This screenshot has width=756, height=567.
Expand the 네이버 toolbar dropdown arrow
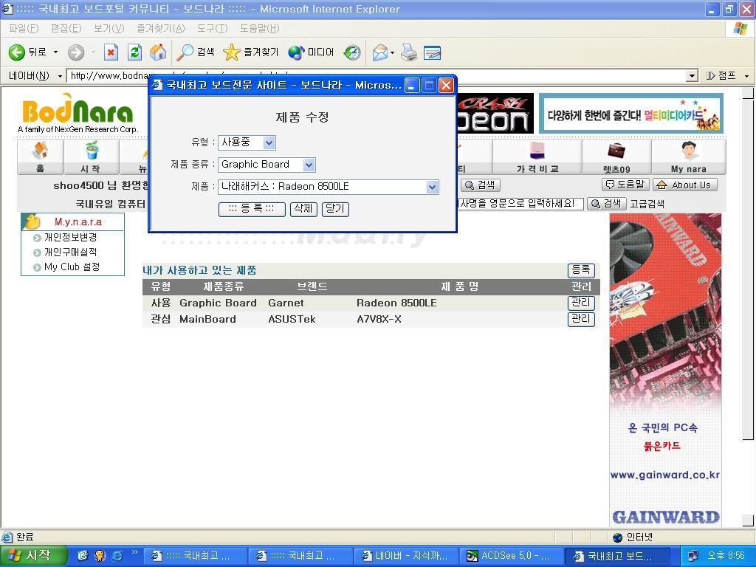(60, 76)
